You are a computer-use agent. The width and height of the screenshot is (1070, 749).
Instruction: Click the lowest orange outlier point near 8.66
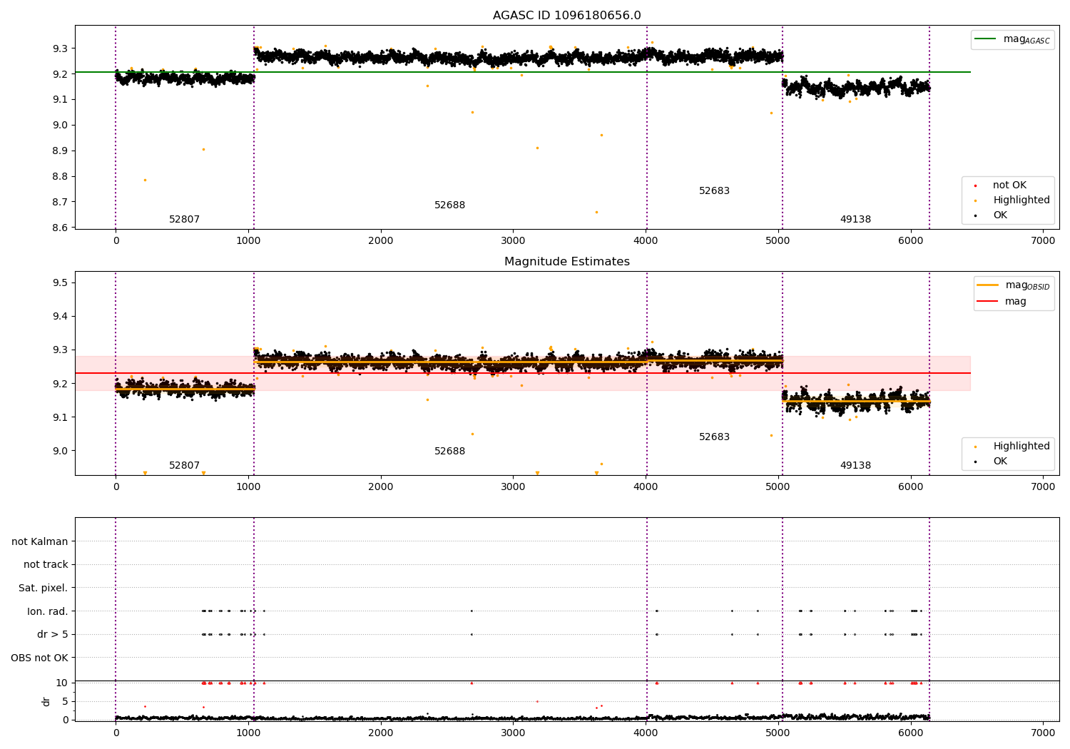(x=596, y=212)
